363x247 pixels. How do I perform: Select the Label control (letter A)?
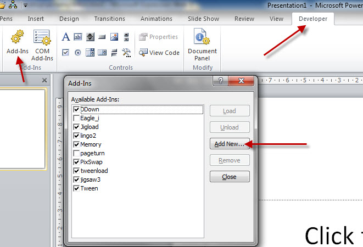(x=65, y=37)
